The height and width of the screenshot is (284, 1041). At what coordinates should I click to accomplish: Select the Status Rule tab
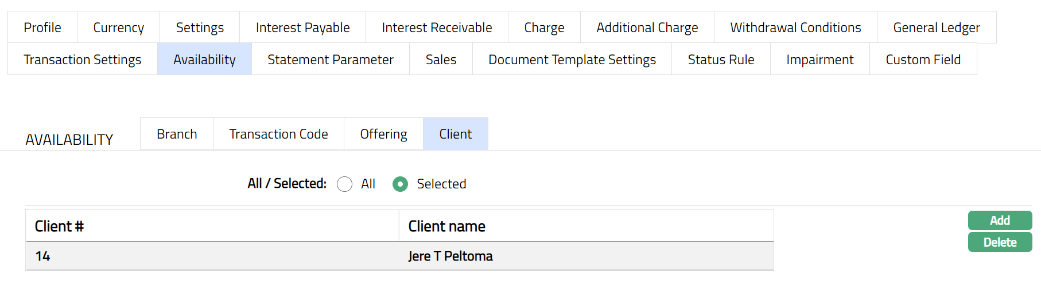pos(721,60)
